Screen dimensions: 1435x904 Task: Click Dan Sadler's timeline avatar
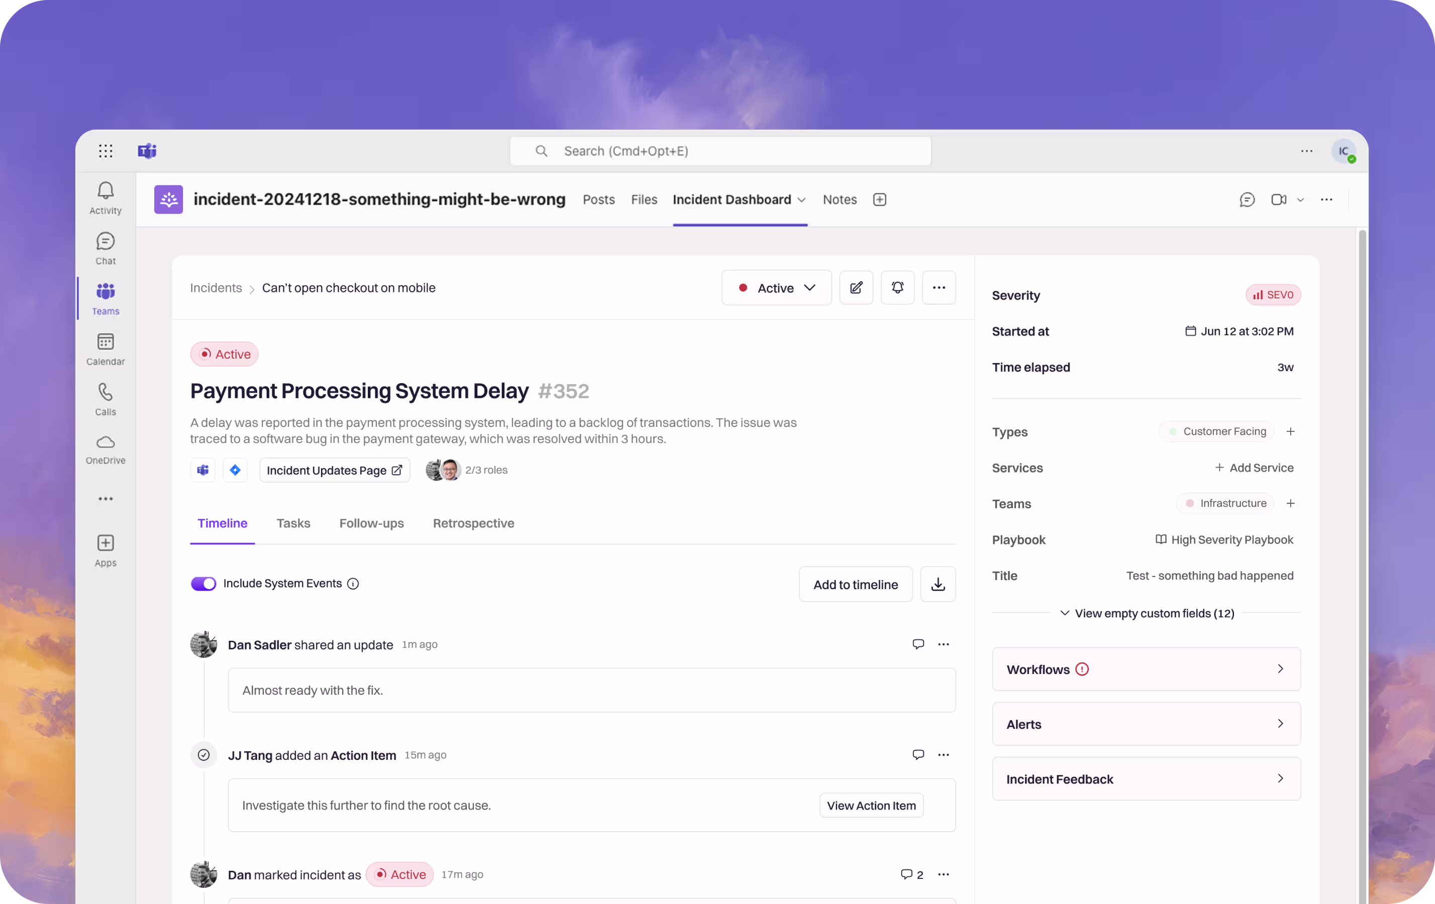(x=204, y=644)
